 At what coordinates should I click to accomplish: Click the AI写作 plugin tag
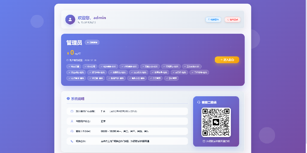point(179,72)
